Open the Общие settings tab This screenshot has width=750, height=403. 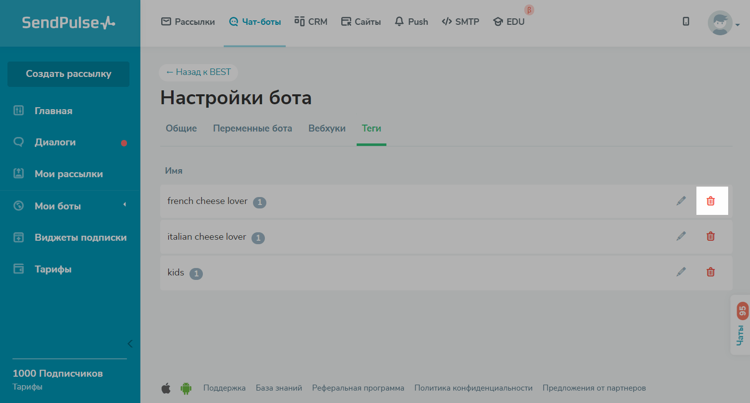(181, 129)
